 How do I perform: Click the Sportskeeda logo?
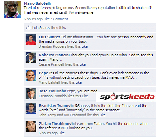pos(127,97)
